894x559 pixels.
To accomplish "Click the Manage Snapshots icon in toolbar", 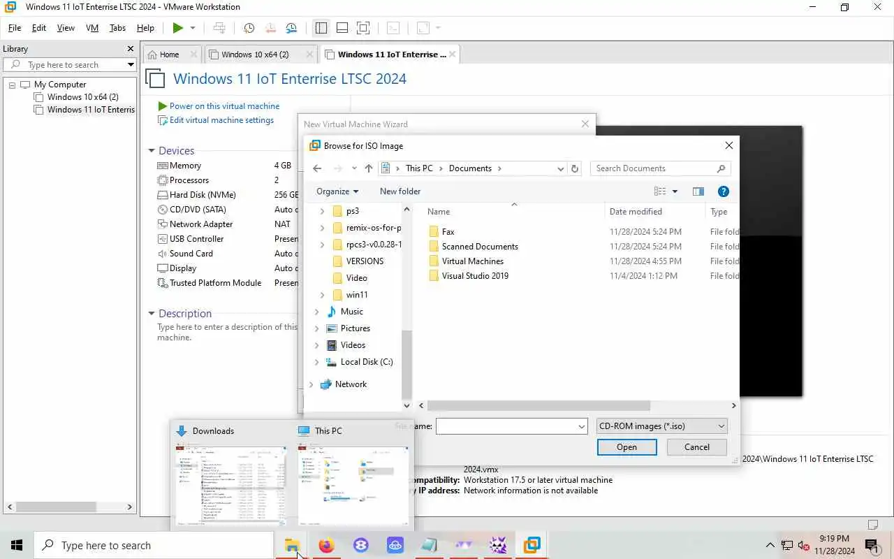I will coord(291,28).
